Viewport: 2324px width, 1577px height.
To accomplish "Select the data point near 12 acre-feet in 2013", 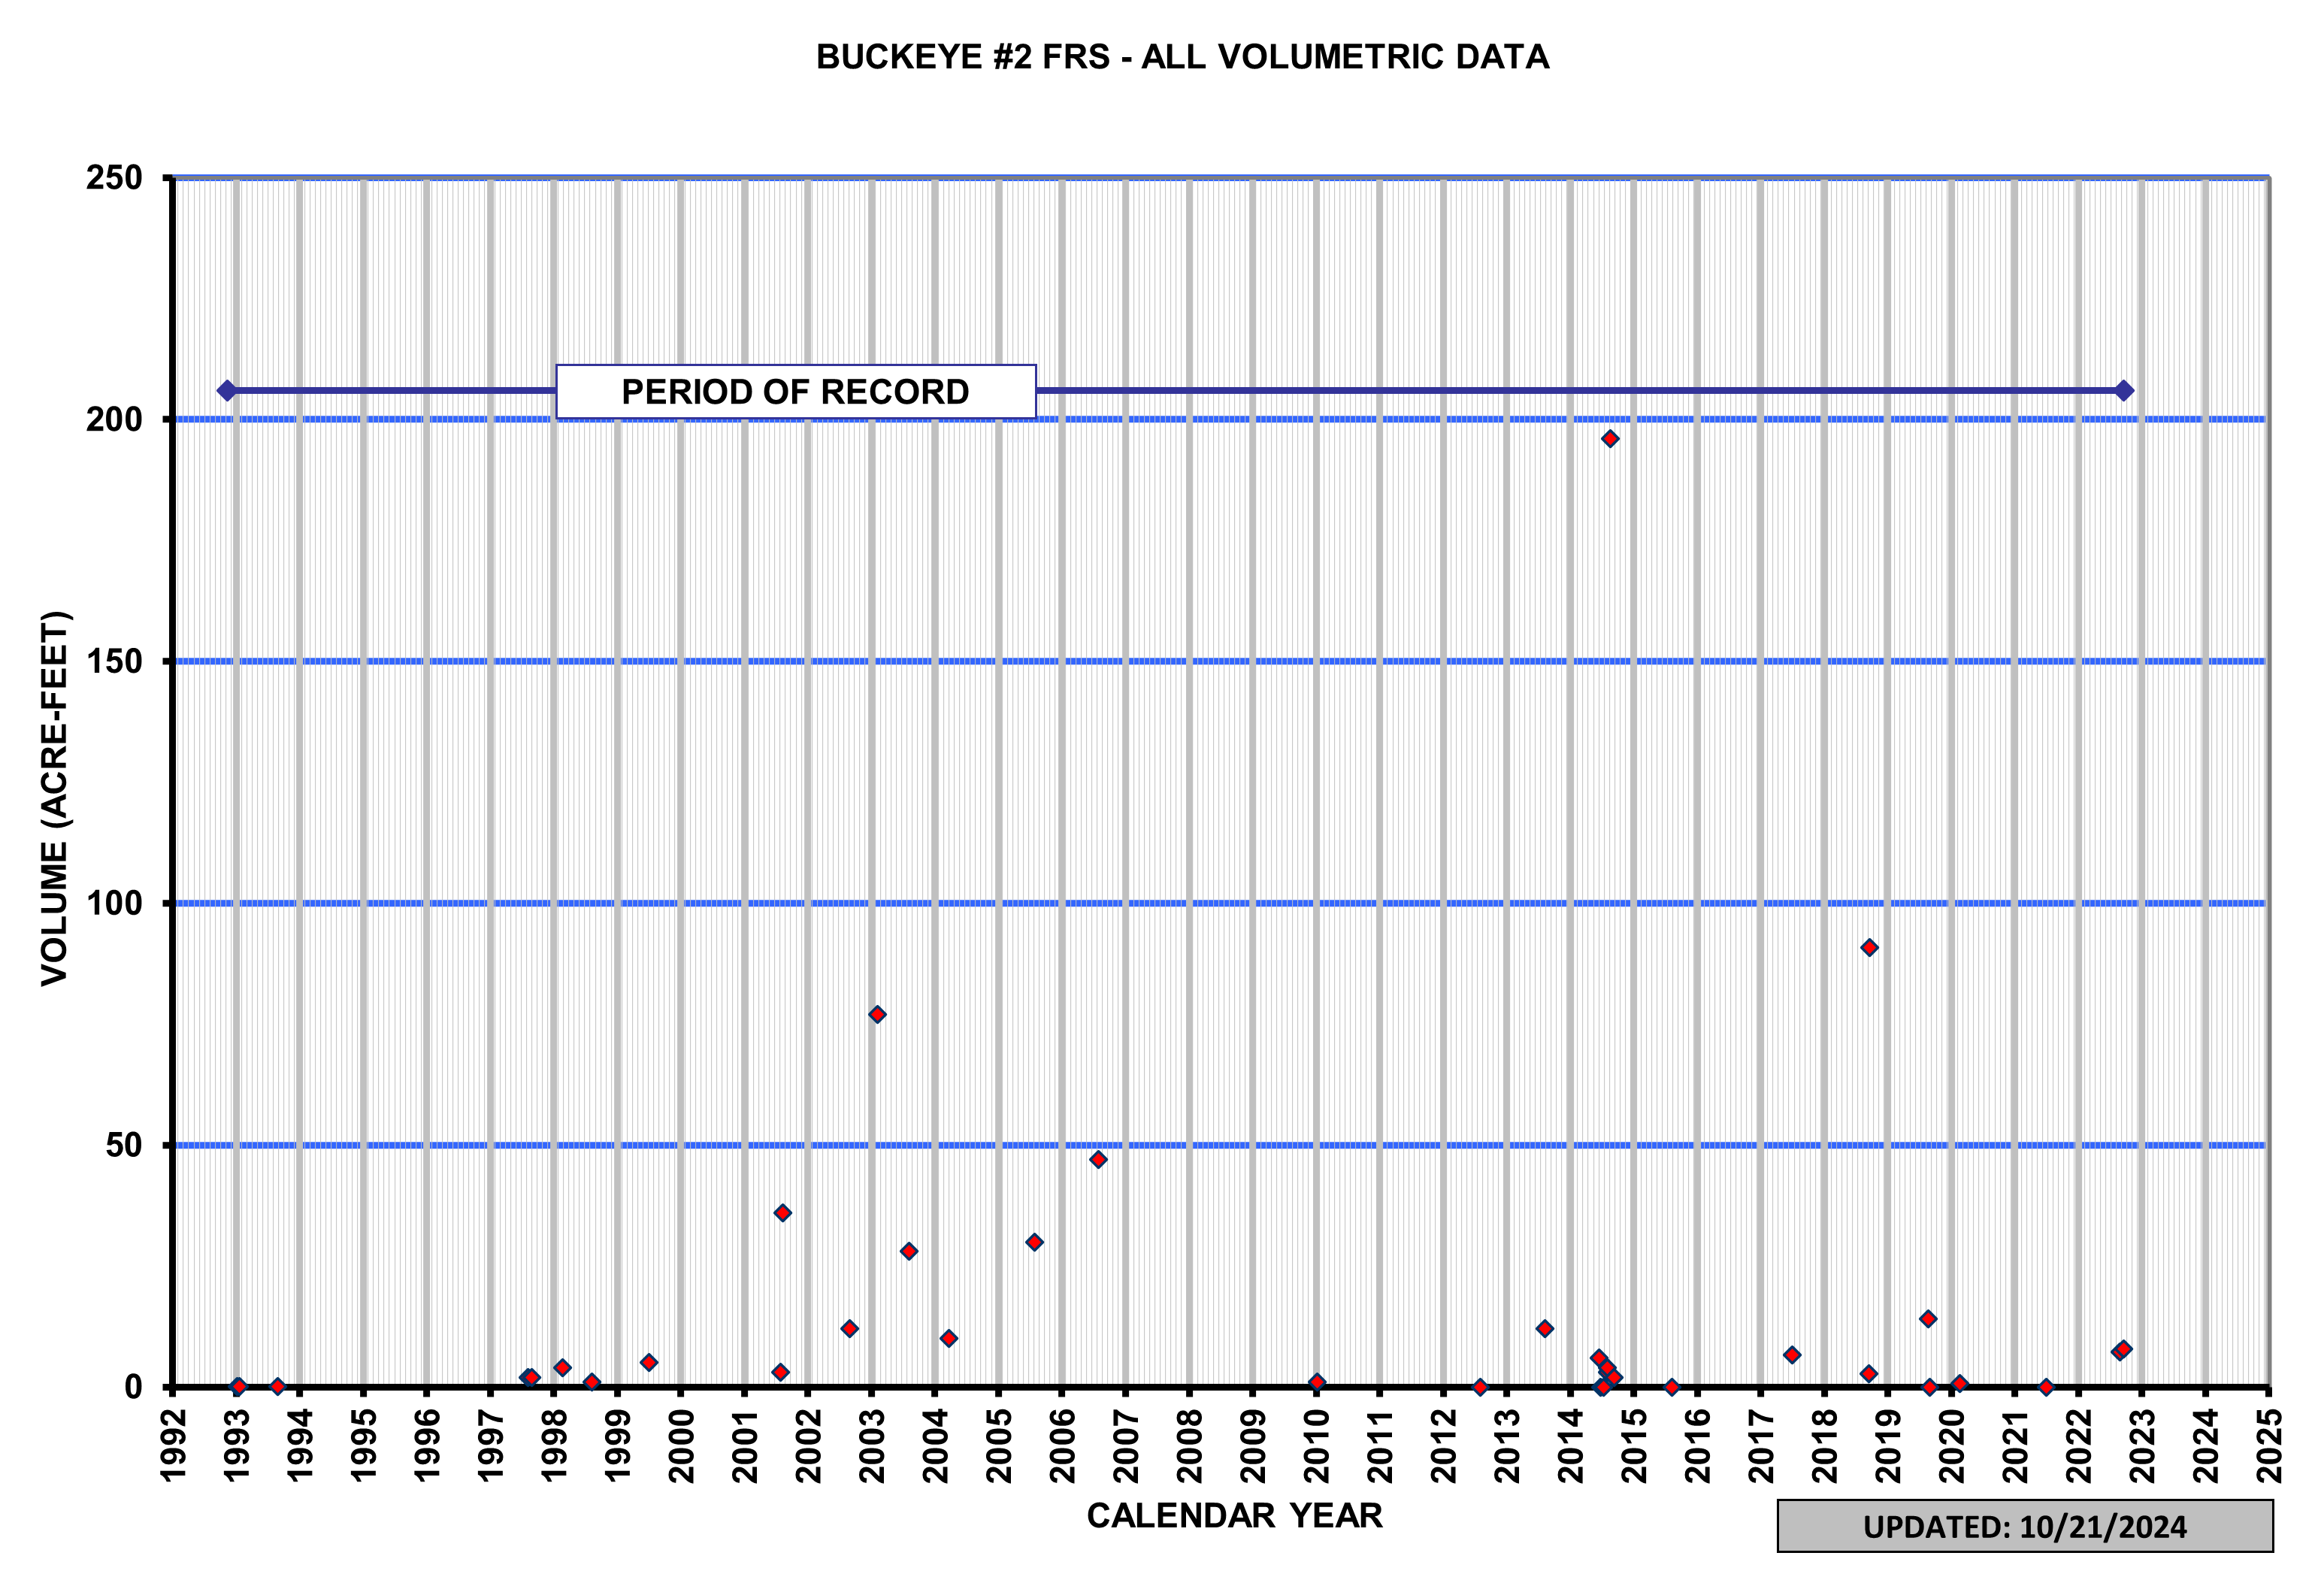I will [1545, 1329].
